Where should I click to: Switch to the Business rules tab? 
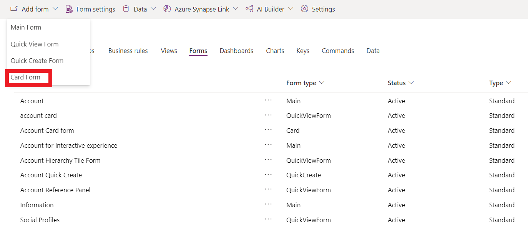click(128, 51)
